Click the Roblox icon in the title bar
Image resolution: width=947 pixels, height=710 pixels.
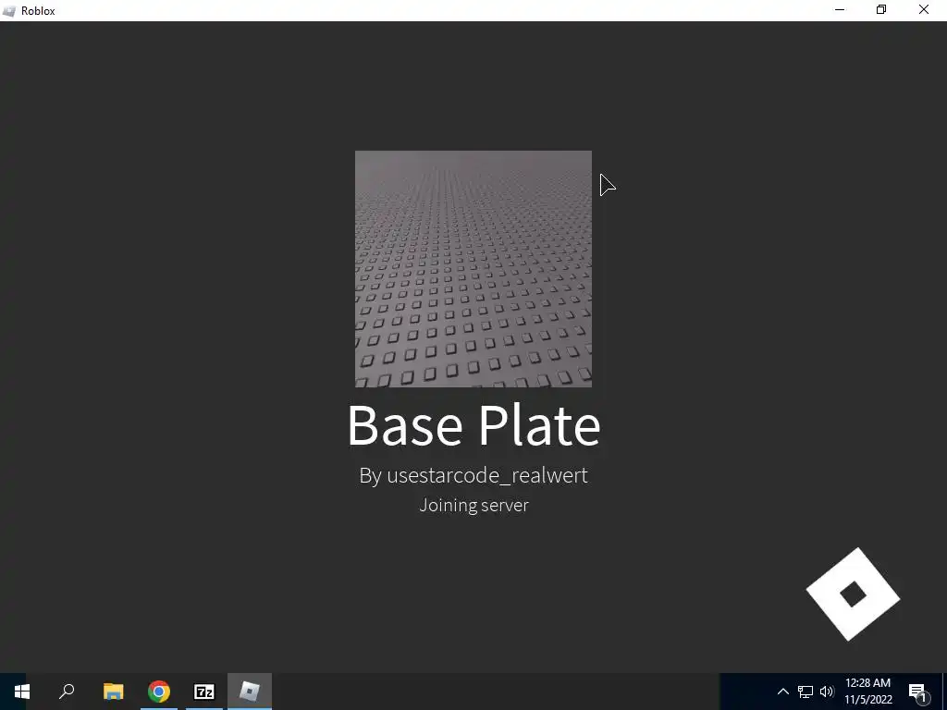(9, 11)
